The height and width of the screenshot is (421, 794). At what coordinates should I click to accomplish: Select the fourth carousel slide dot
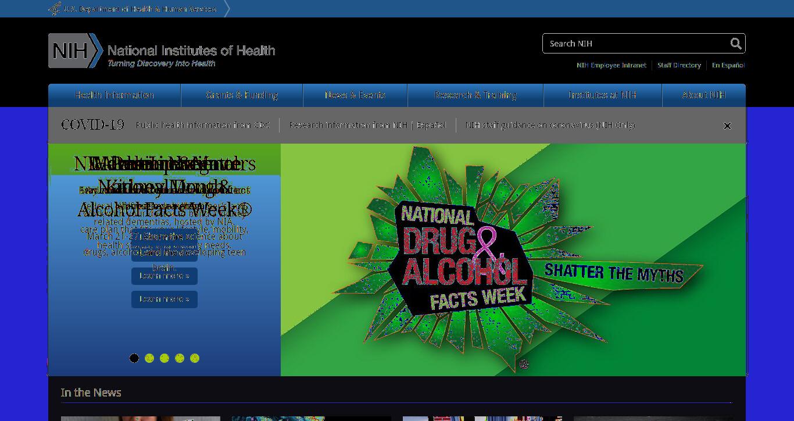[180, 358]
